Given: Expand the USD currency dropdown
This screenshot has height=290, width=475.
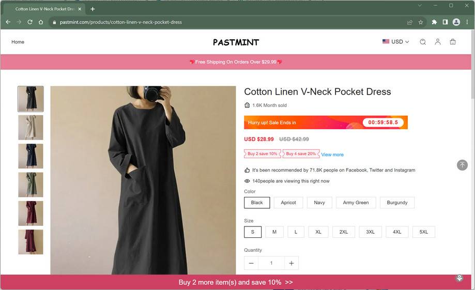Looking at the screenshot, I should coord(396,42).
